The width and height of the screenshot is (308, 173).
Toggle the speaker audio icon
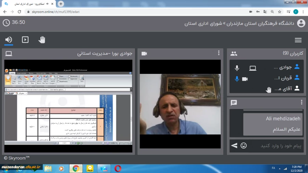[9, 40]
